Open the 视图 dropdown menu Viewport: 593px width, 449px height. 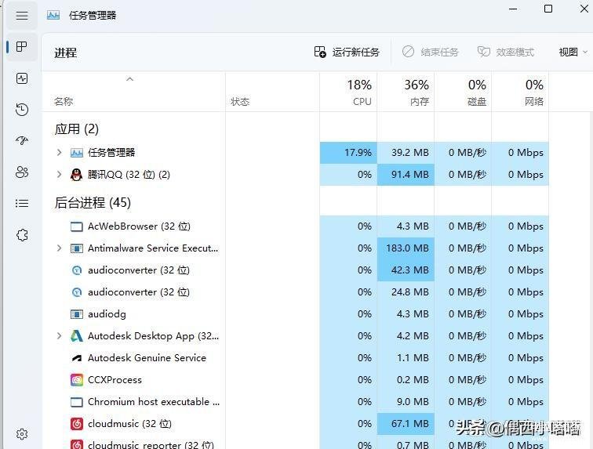click(573, 52)
